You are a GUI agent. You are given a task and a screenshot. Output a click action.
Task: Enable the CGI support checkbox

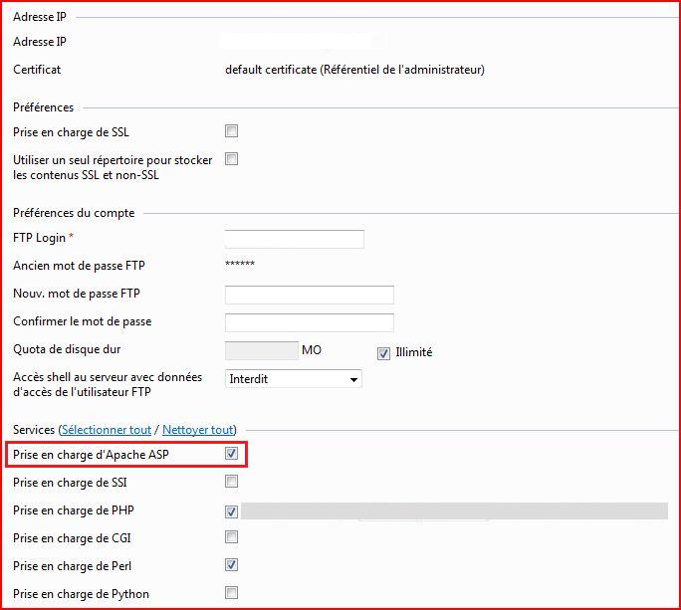pyautogui.click(x=232, y=537)
